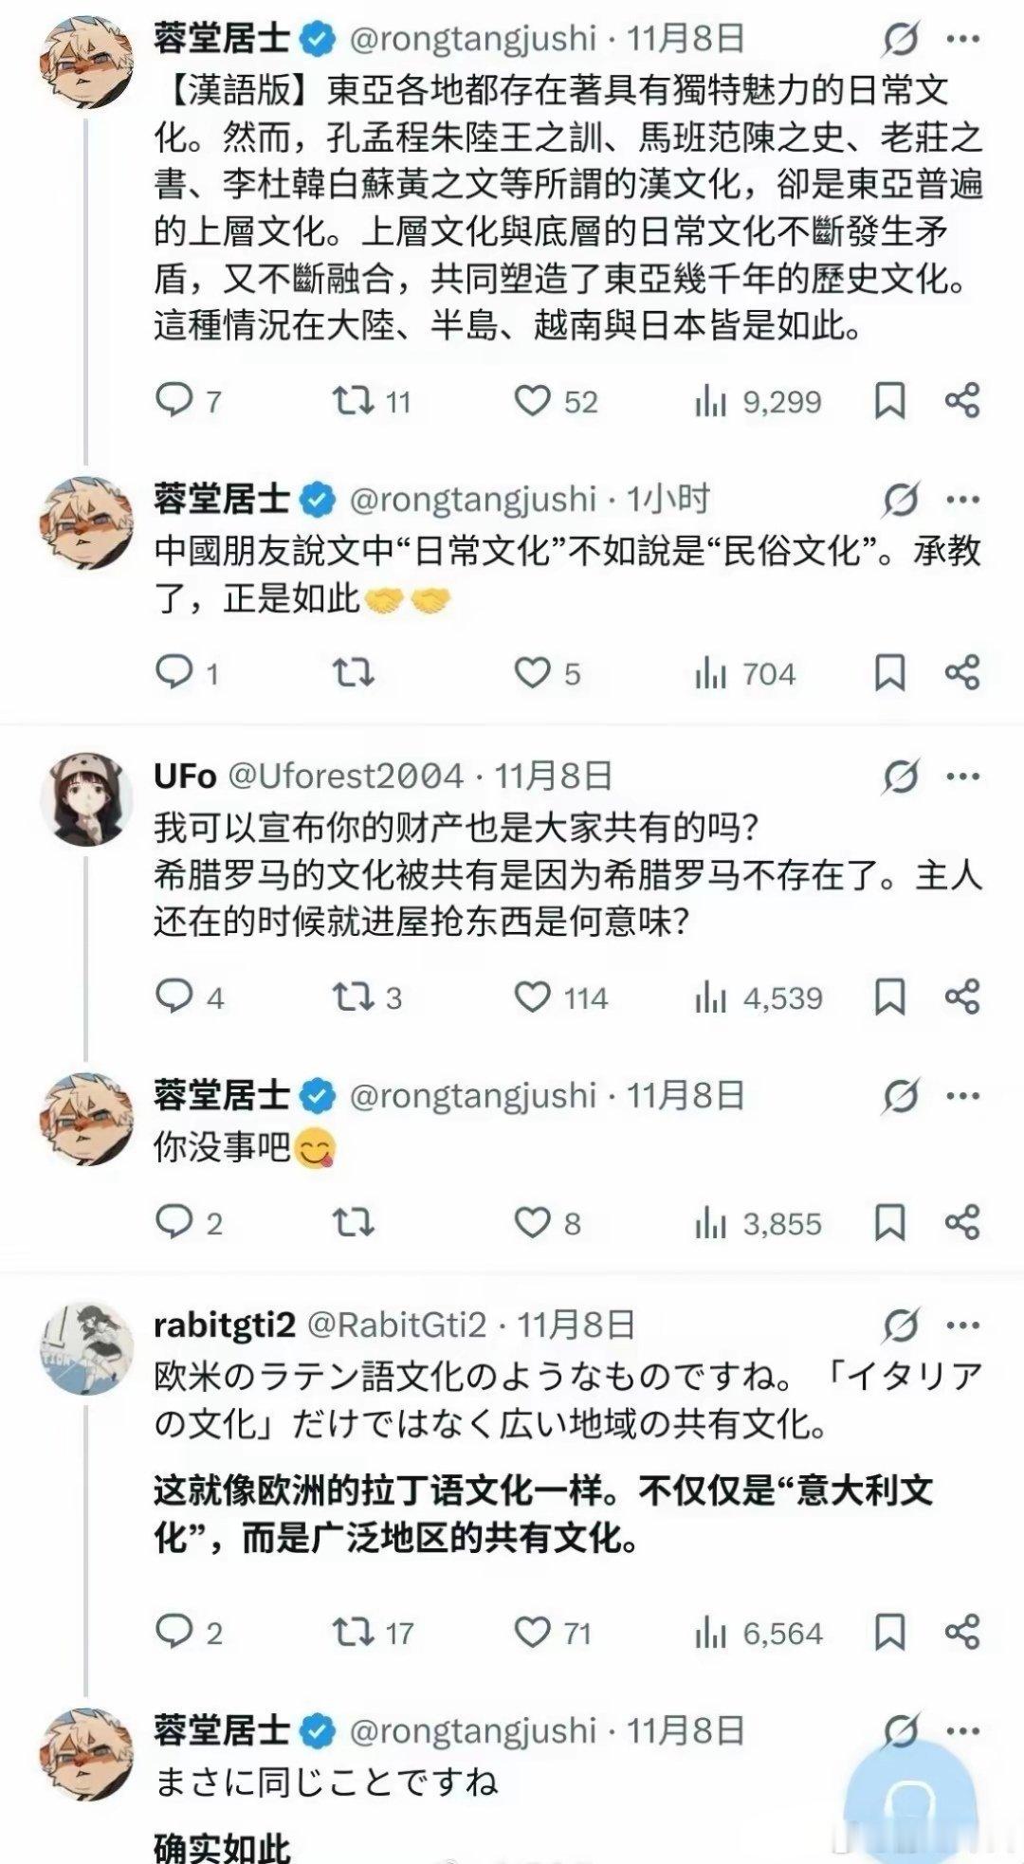Open the @Uforest2004 handle link
Image resolution: width=1024 pixels, height=1864 pixels.
click(x=346, y=777)
